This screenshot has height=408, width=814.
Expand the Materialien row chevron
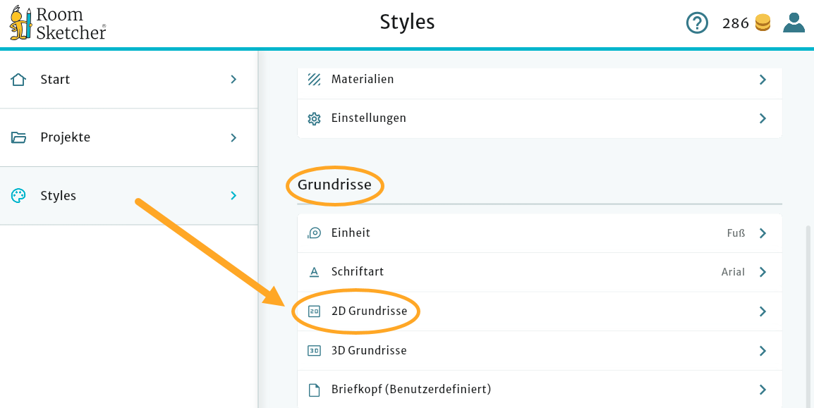coord(763,80)
